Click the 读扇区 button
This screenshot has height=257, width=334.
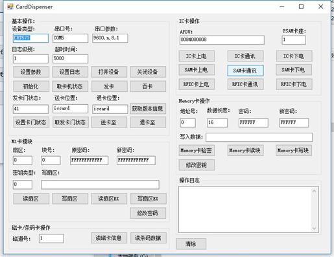coord(31,199)
